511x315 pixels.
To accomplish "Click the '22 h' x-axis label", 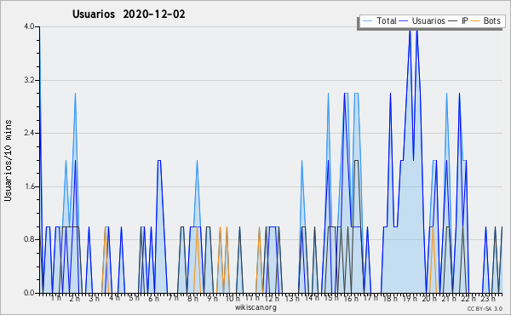I will pos(468,299).
